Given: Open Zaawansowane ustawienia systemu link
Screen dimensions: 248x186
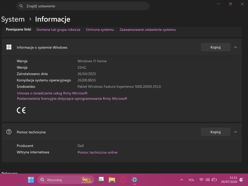Looking at the screenshot, I should coord(148,29).
